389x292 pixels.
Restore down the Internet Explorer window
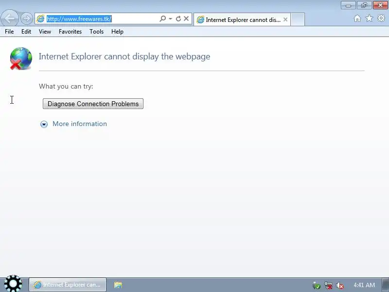pos(364,5)
